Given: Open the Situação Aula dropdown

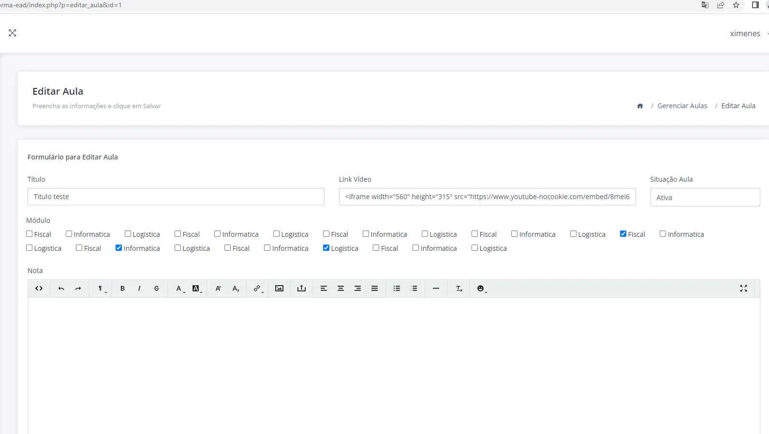Looking at the screenshot, I should click(705, 197).
